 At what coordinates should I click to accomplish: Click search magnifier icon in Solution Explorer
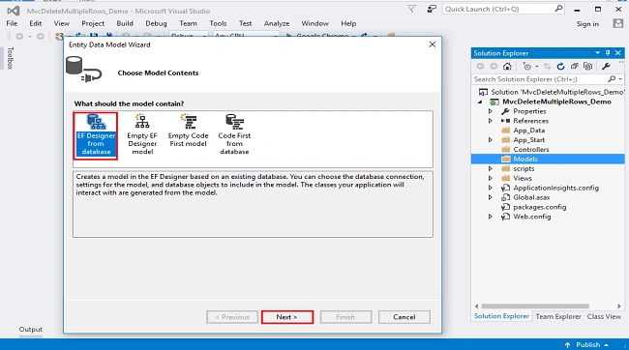[x=612, y=79]
